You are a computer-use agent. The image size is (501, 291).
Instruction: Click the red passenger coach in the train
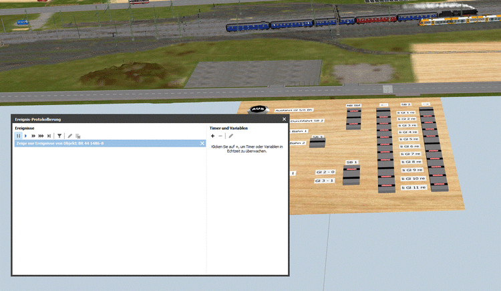(x=375, y=19)
